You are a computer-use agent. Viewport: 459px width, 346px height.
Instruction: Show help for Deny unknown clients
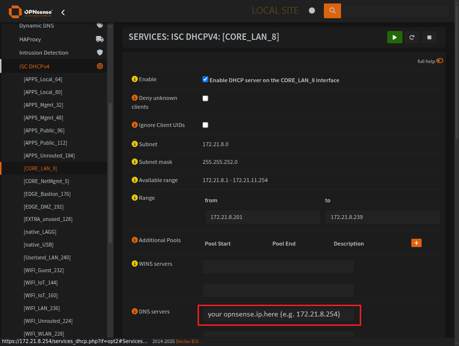pos(135,97)
